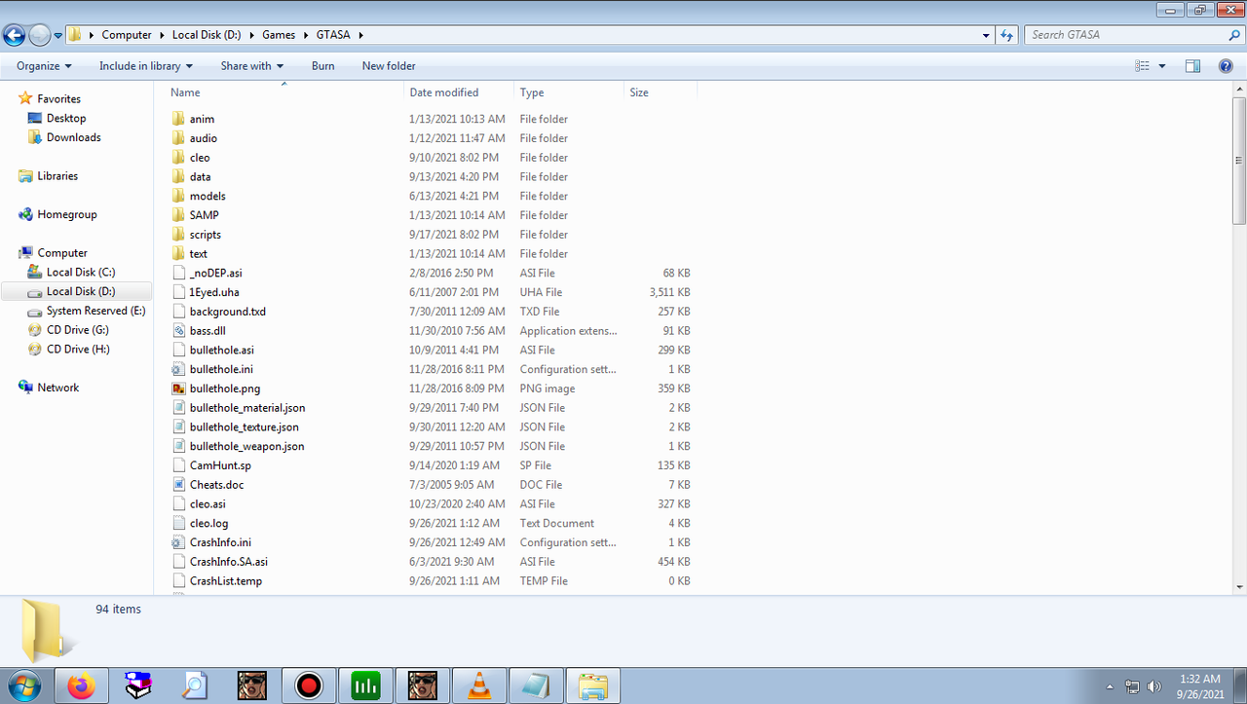
Task: Open the view options dropdown arrow
Action: pos(1162,66)
